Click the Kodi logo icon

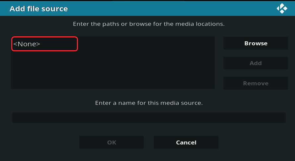pyautogui.click(x=282, y=8)
